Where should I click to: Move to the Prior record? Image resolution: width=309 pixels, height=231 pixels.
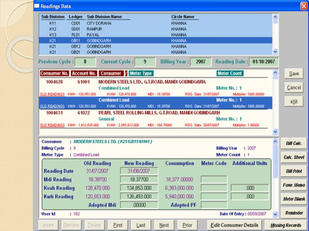click(187, 225)
